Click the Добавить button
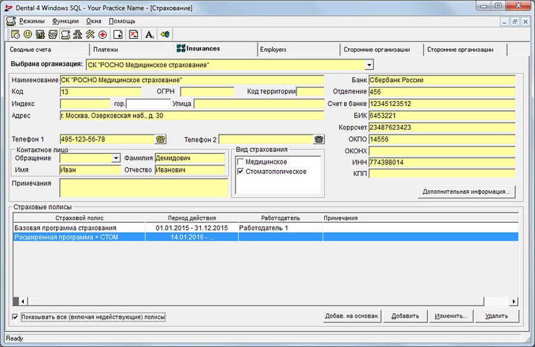Viewport: 535px width, 347px height. click(405, 316)
